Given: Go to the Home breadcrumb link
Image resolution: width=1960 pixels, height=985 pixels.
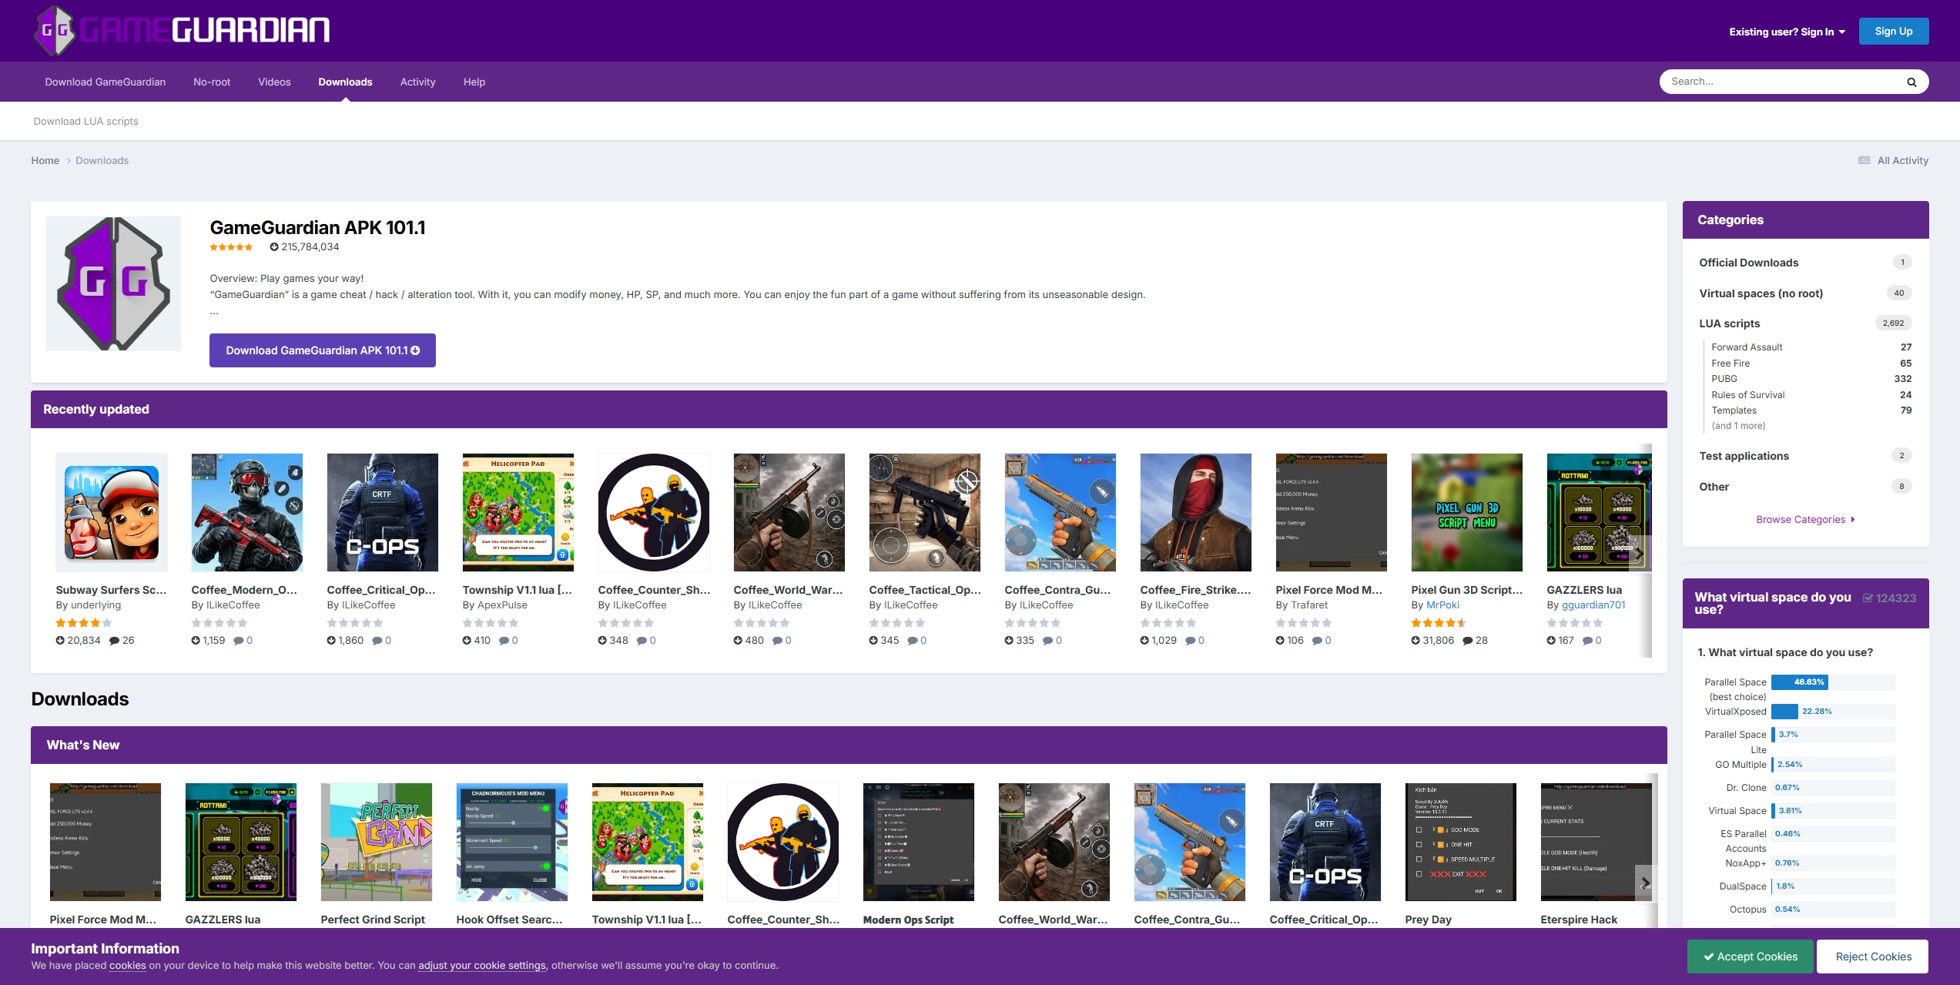Looking at the screenshot, I should point(45,160).
